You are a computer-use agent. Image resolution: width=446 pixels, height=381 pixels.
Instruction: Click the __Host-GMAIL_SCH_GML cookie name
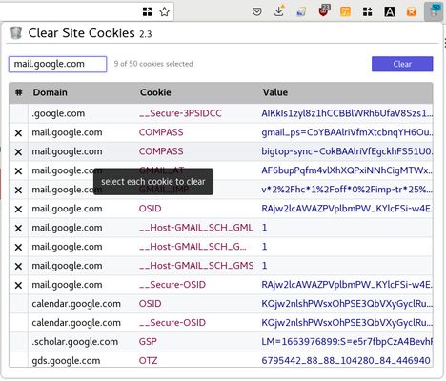(196, 228)
